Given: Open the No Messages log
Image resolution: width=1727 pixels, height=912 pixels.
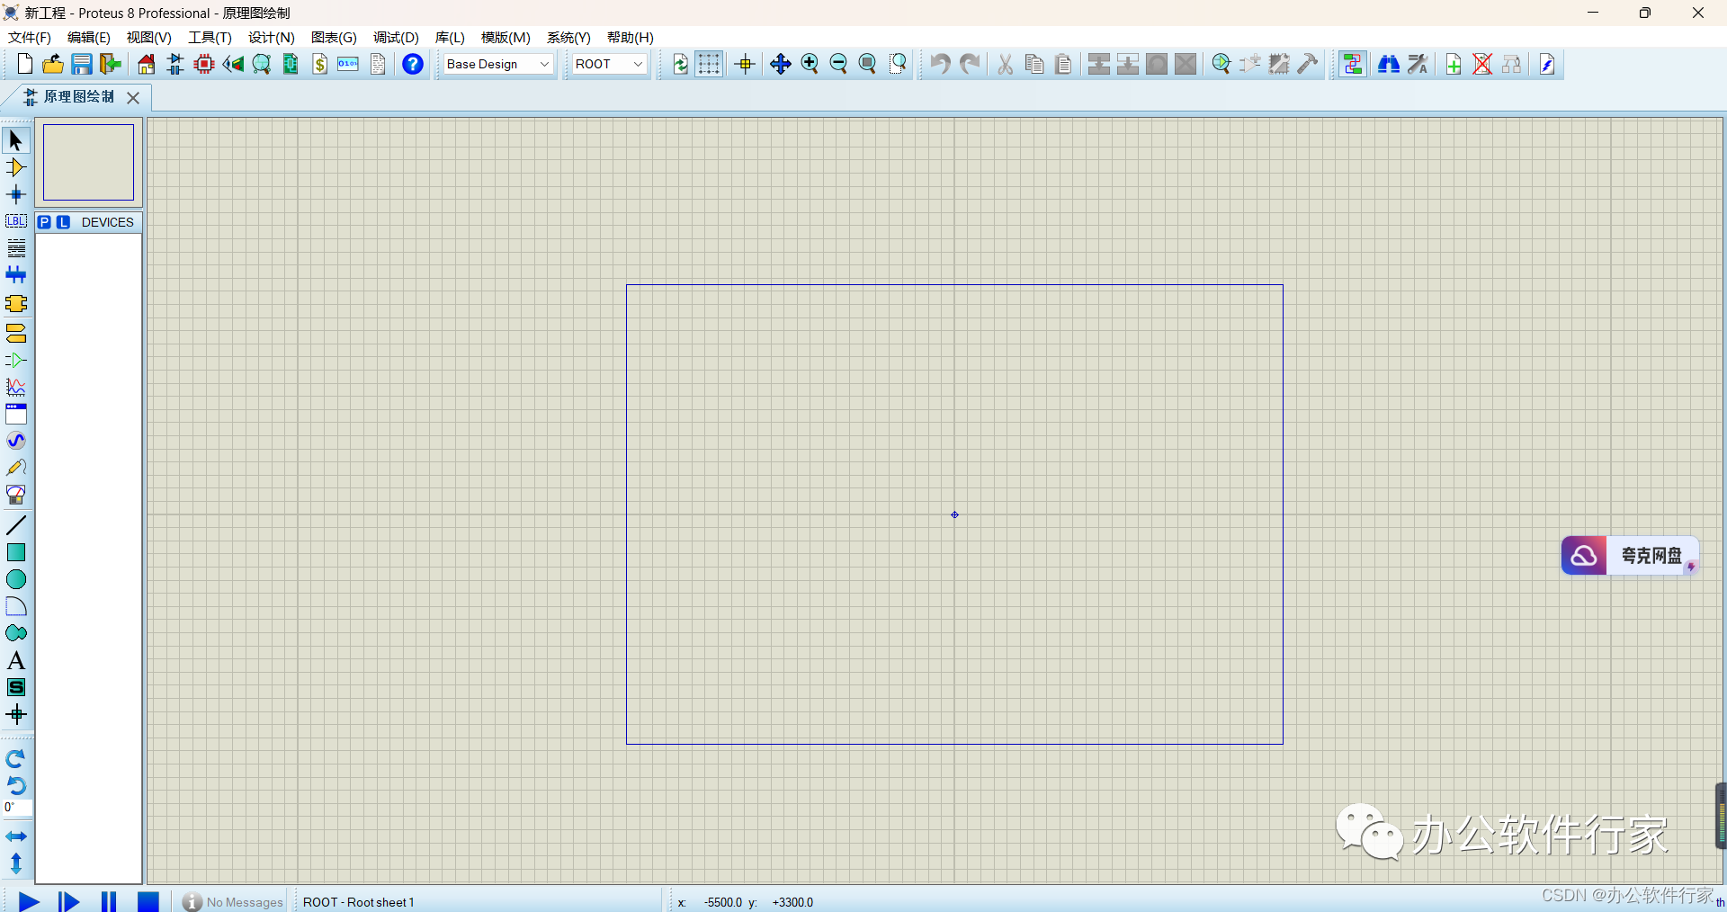Looking at the screenshot, I should [233, 902].
